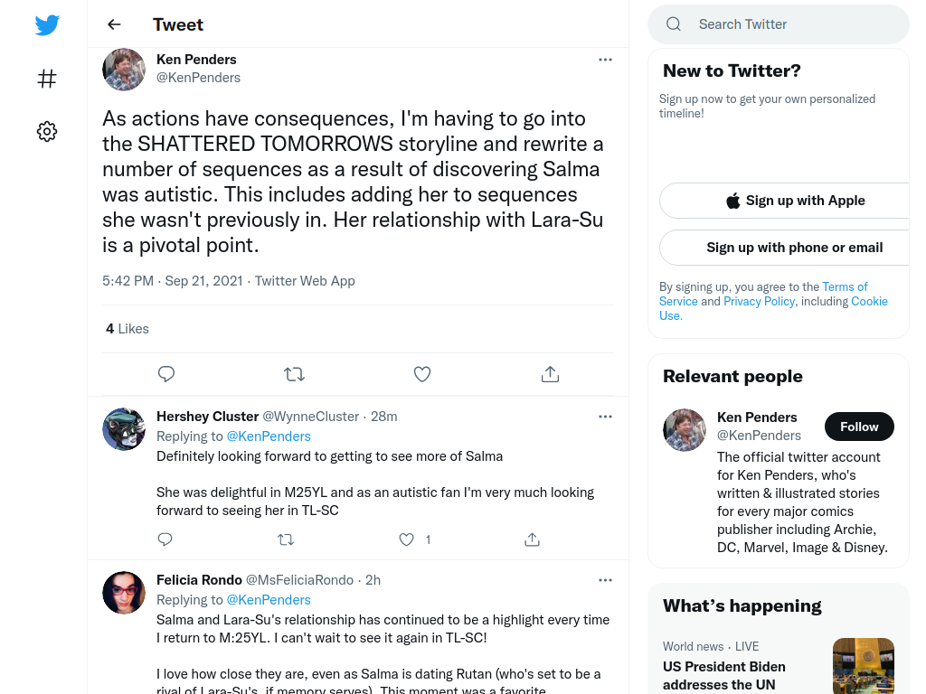Go back with the arrow beside Tweet
The width and height of the screenshot is (926, 694).
point(114,24)
